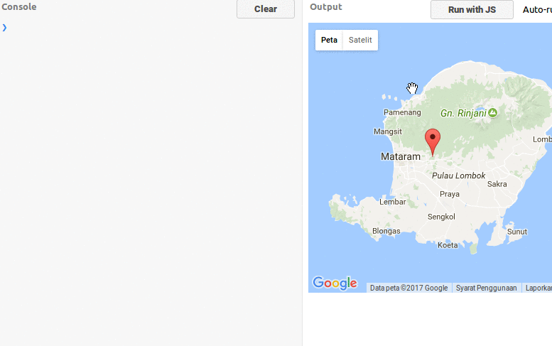Screen dimensions: 552x346
Task: Open Syarat Penggunaan terms link
Action: click(486, 288)
